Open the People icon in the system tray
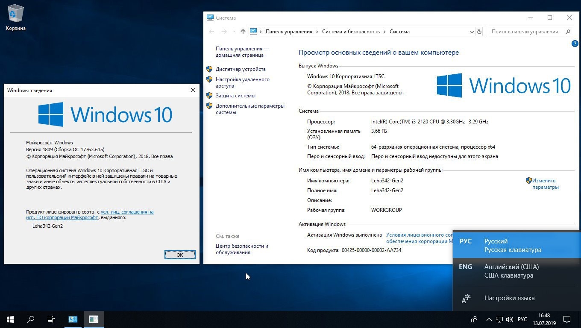Screen dimensions: 581x328 [x=473, y=319]
